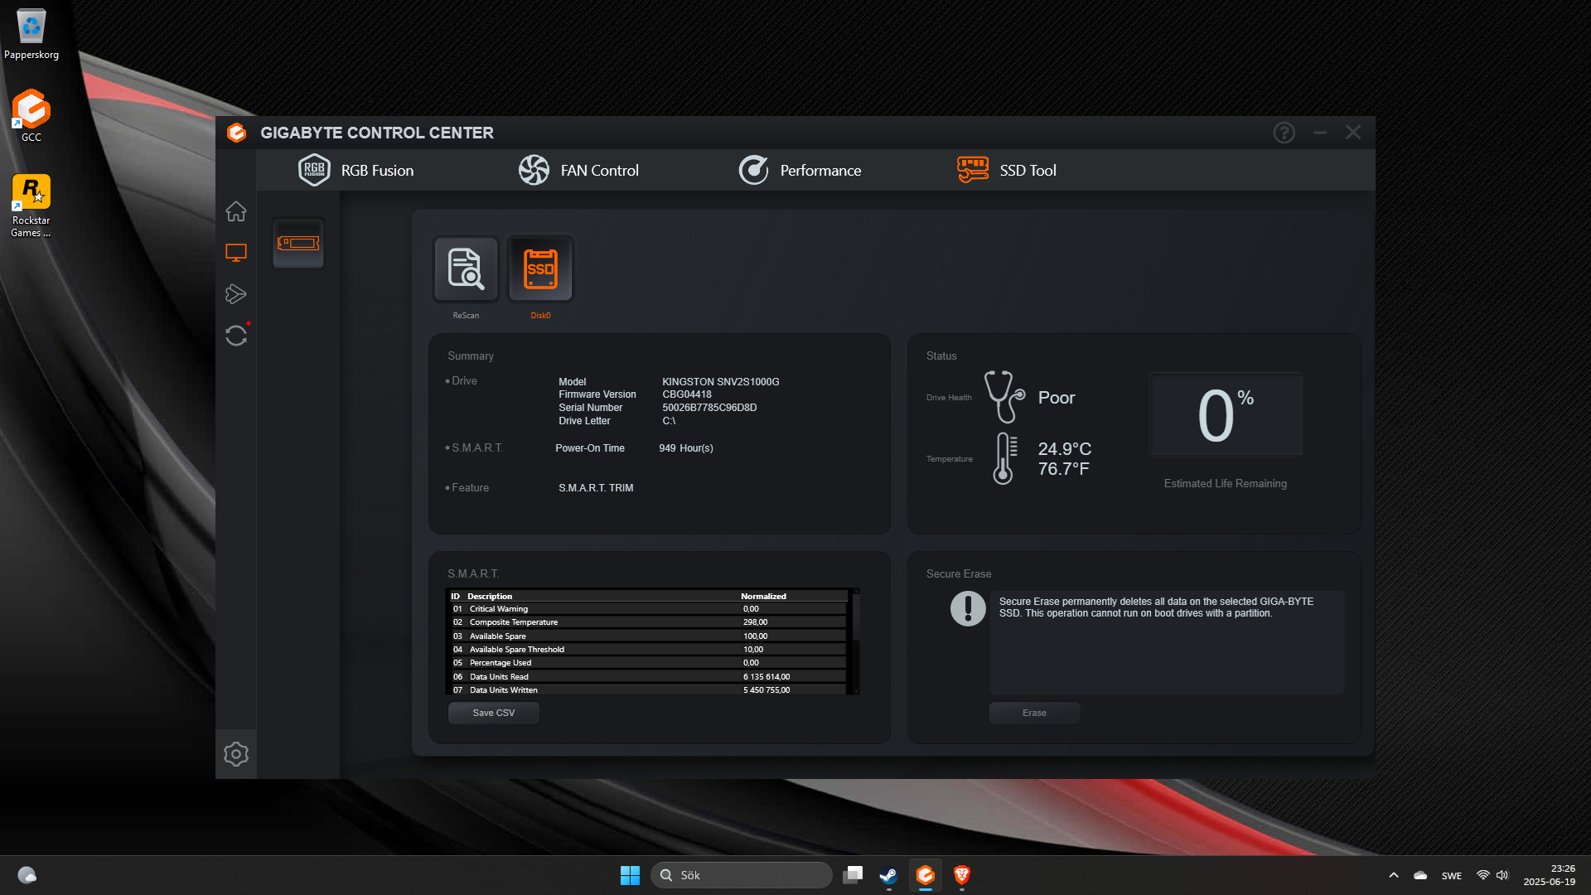Click the Sök taskbar search box

click(742, 875)
